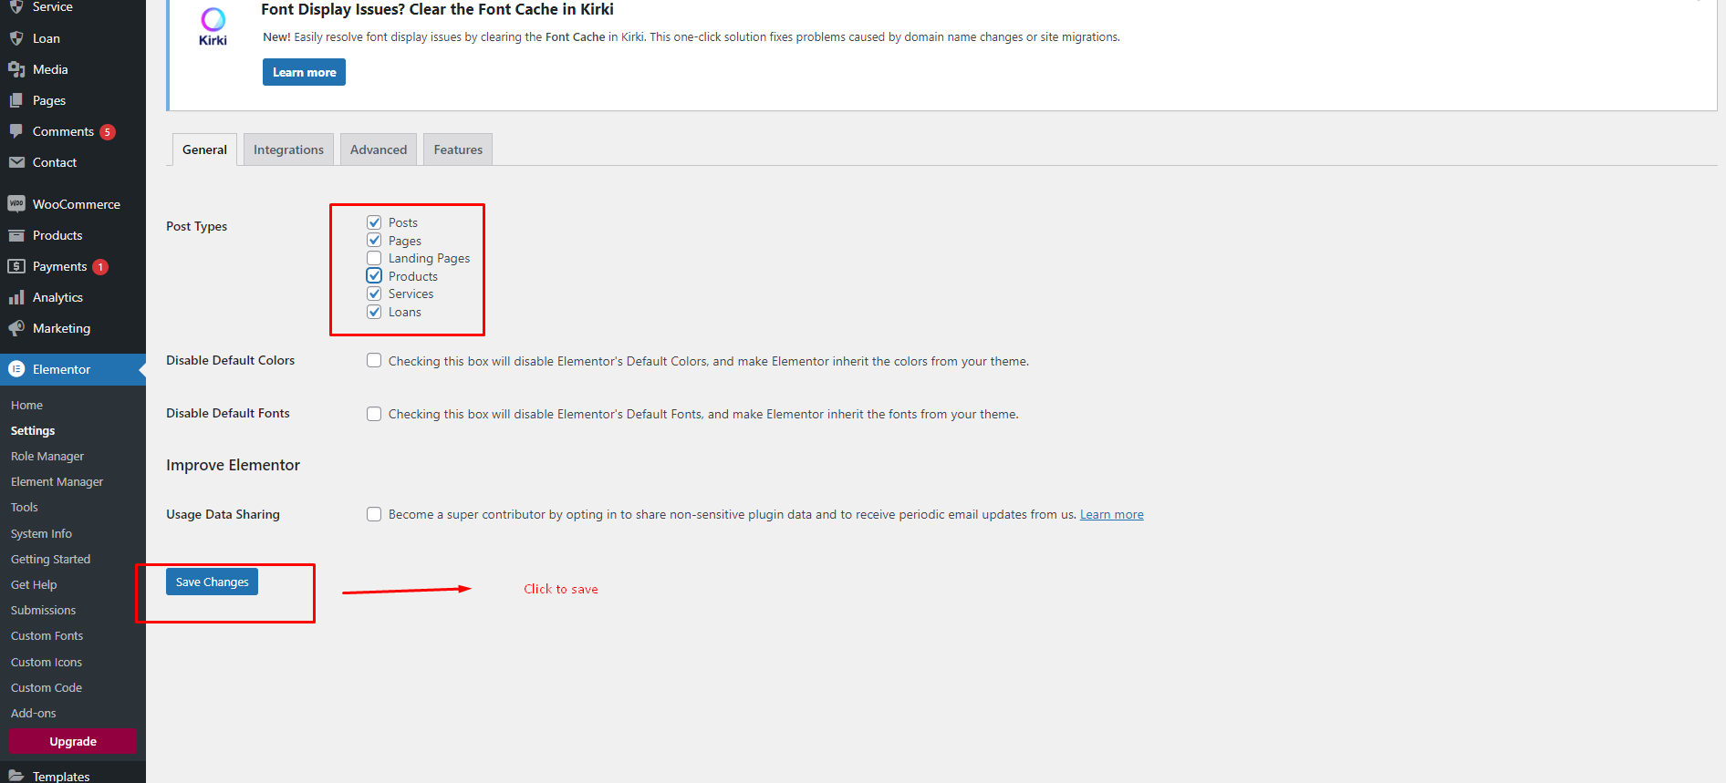1726x783 pixels.
Task: Uncheck the Pages post type checkbox
Action: pyautogui.click(x=374, y=240)
